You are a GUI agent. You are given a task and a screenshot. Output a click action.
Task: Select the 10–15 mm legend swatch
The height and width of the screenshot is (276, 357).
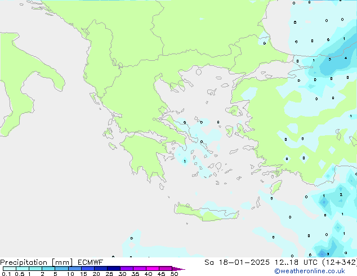coord(75,269)
